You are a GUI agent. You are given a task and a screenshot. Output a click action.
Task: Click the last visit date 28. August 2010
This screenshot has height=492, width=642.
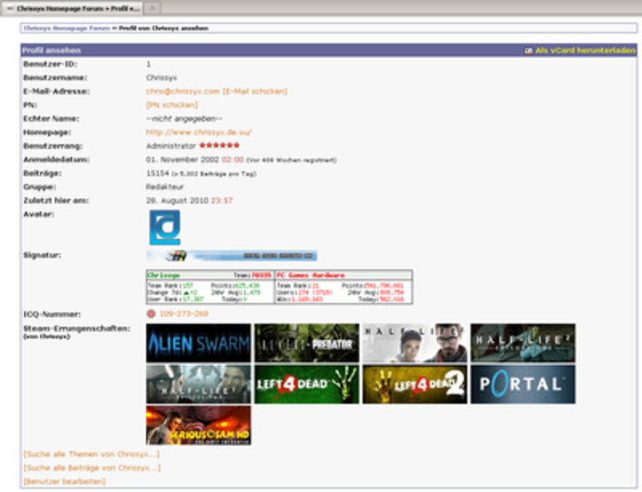pyautogui.click(x=177, y=200)
